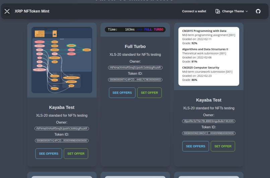Click Full Turbo token ID ending 00000003
The image size is (270, 178).
[x=135, y=80]
